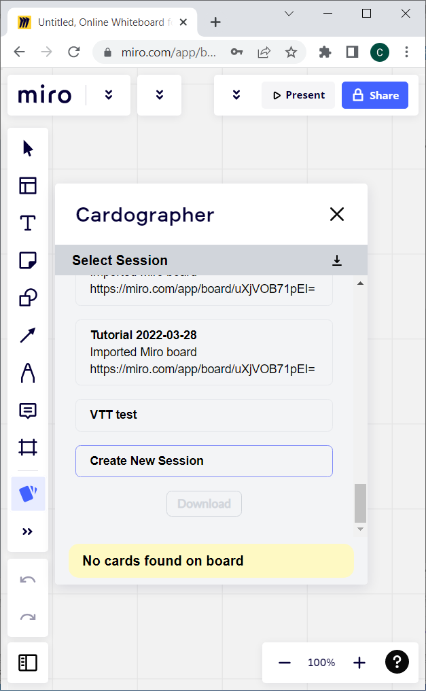Select the Text tool
The image size is (426, 694).
point(28,223)
